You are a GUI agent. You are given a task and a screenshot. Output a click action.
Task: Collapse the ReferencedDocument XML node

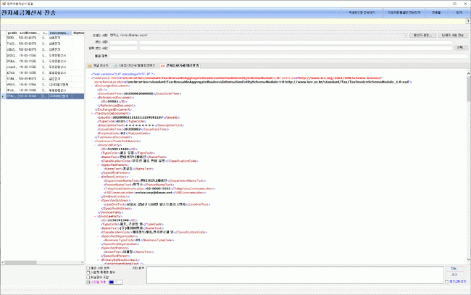[95, 98]
